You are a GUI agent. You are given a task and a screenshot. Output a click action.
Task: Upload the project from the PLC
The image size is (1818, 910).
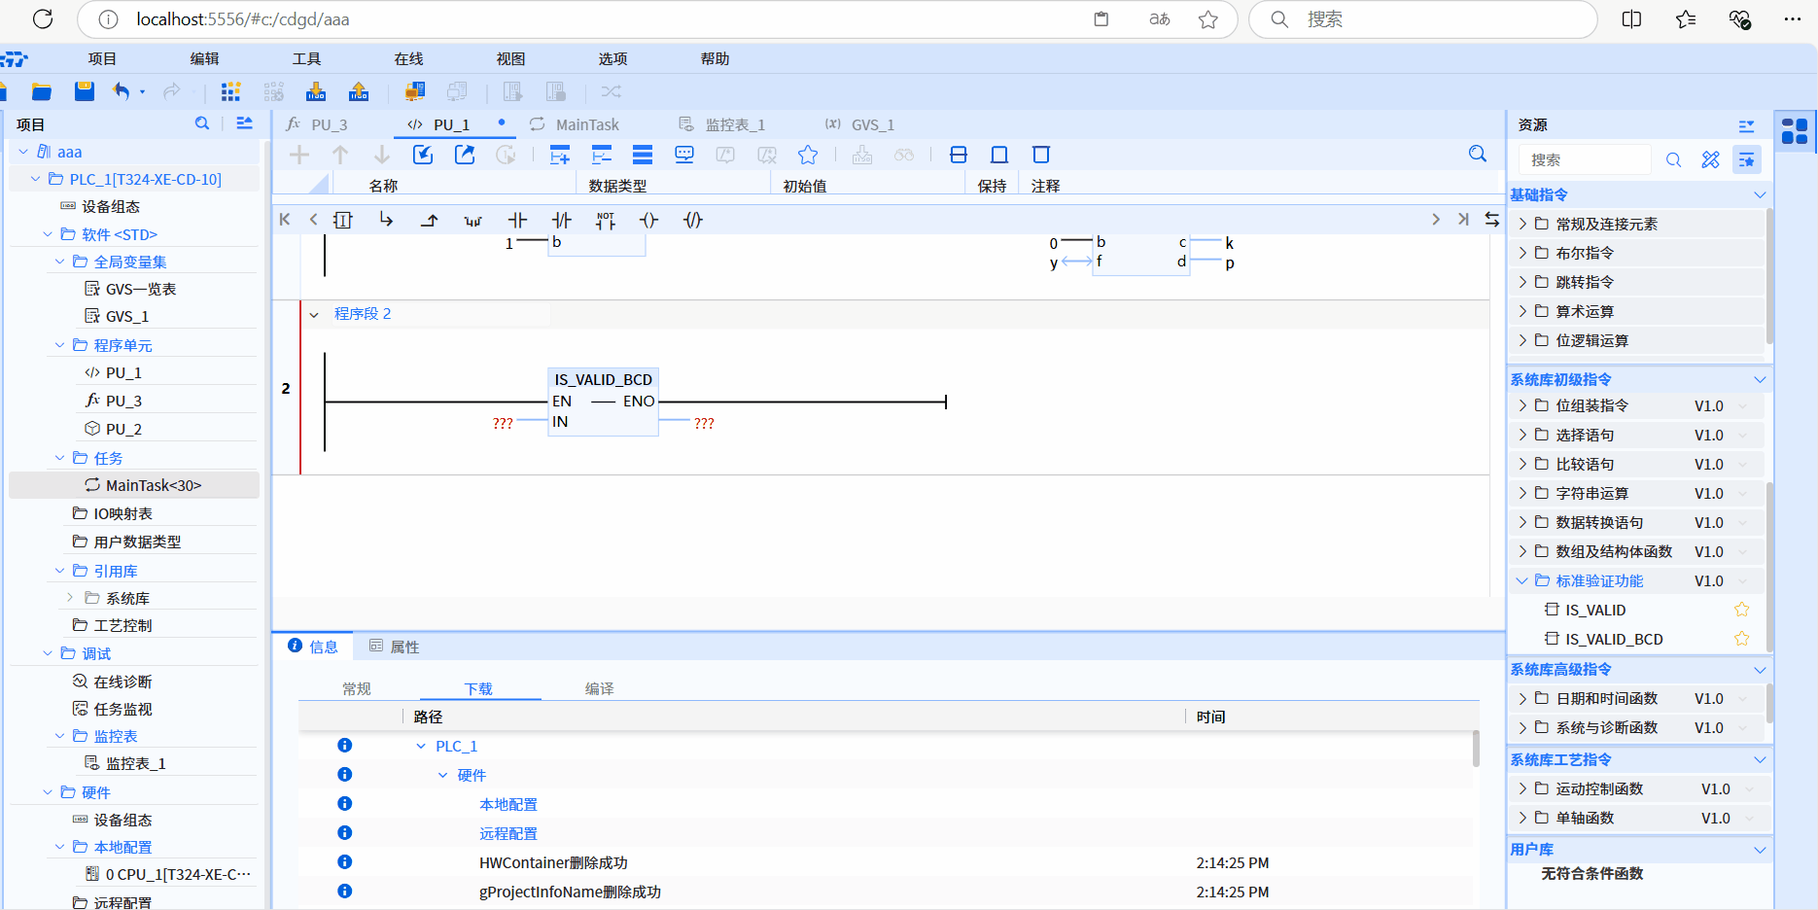[x=358, y=90]
